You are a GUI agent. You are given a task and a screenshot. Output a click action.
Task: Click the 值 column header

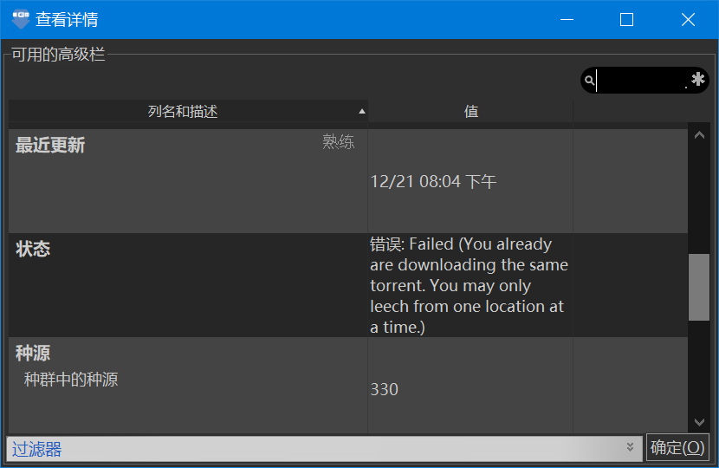click(470, 111)
